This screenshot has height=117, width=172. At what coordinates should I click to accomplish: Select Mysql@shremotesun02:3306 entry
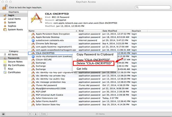(100, 89)
